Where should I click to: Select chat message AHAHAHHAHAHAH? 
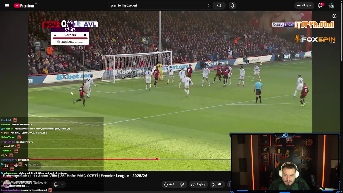click(x=22, y=125)
